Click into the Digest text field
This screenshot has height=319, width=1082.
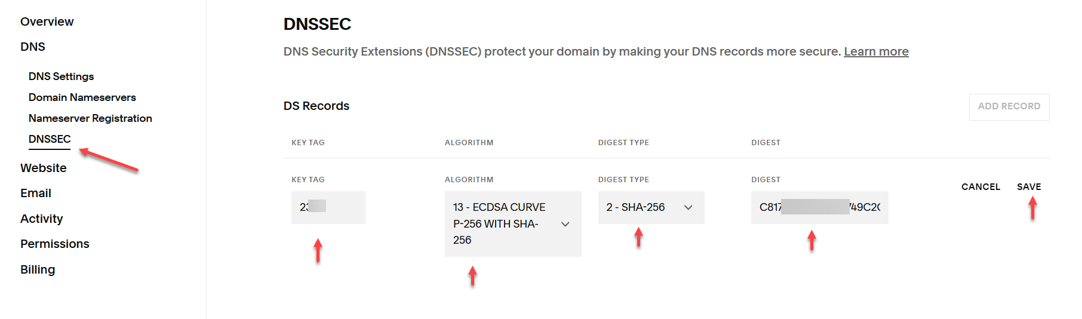819,207
